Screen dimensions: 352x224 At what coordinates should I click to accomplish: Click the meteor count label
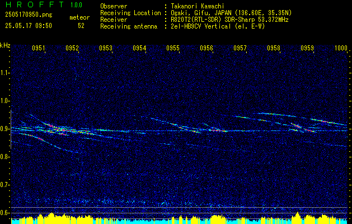(79, 17)
